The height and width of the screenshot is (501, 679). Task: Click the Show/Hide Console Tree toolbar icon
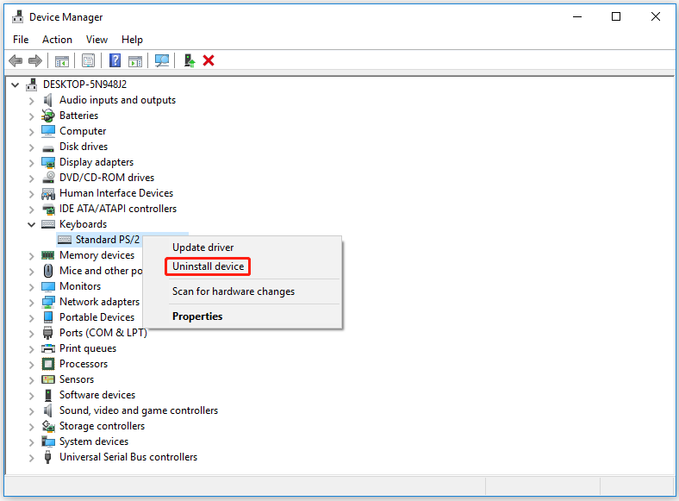(x=62, y=60)
